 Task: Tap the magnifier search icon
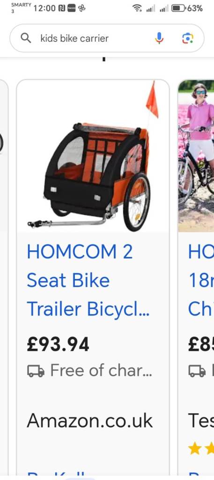click(x=26, y=38)
